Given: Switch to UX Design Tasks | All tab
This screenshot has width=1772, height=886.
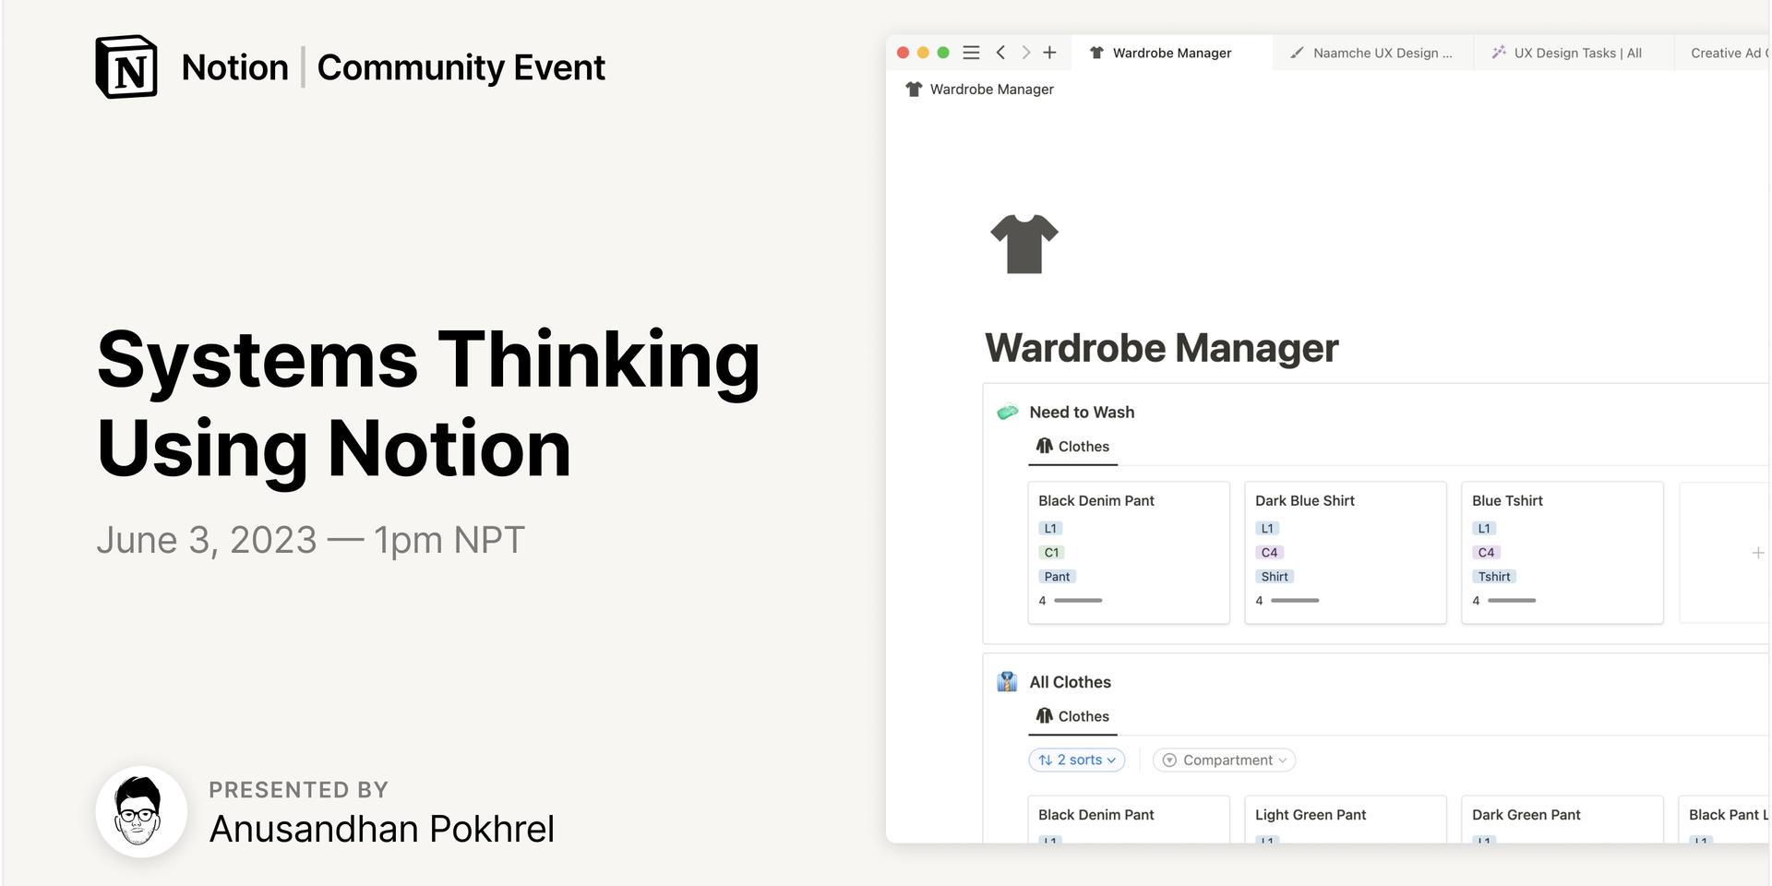Looking at the screenshot, I should [1574, 53].
